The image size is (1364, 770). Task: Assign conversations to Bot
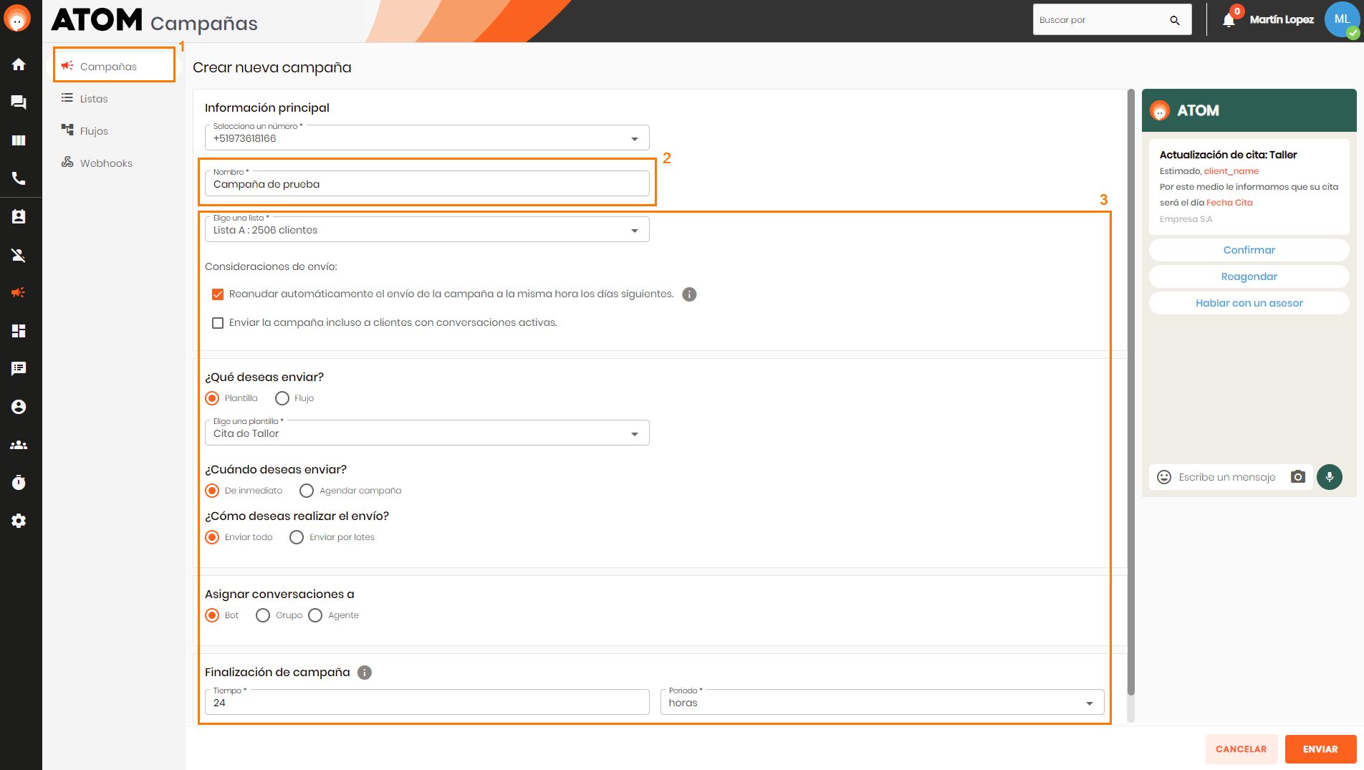[x=212, y=615]
